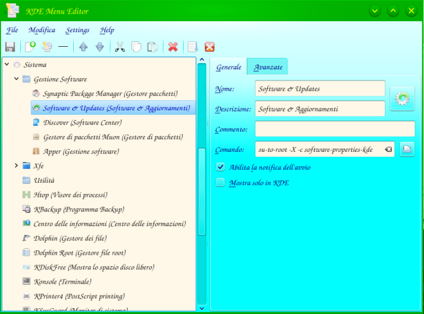This screenshot has width=424, height=314.
Task: Select Htop (Visore dei processi) text
Action: point(71,195)
